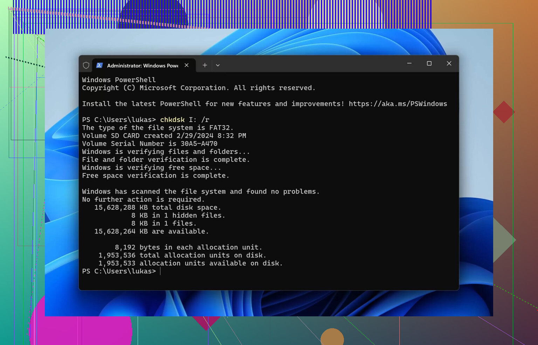Maximize the terminal window
The height and width of the screenshot is (345, 538).
[429, 64]
